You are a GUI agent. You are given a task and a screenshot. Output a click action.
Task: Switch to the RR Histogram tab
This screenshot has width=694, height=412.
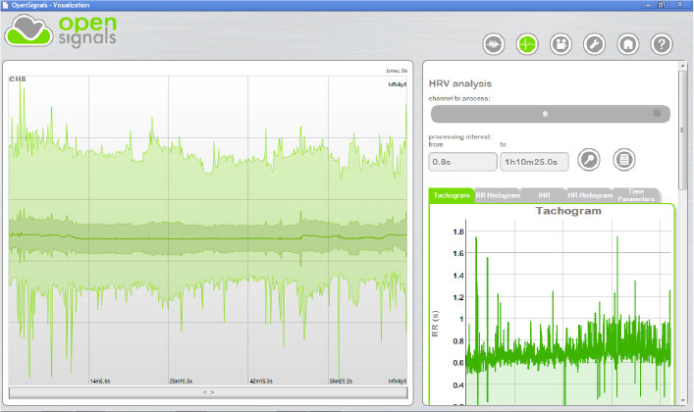(497, 195)
